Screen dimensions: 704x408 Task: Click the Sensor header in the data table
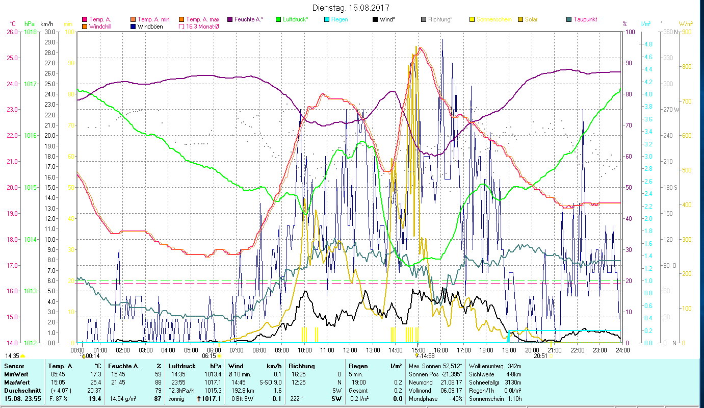pyautogui.click(x=14, y=366)
